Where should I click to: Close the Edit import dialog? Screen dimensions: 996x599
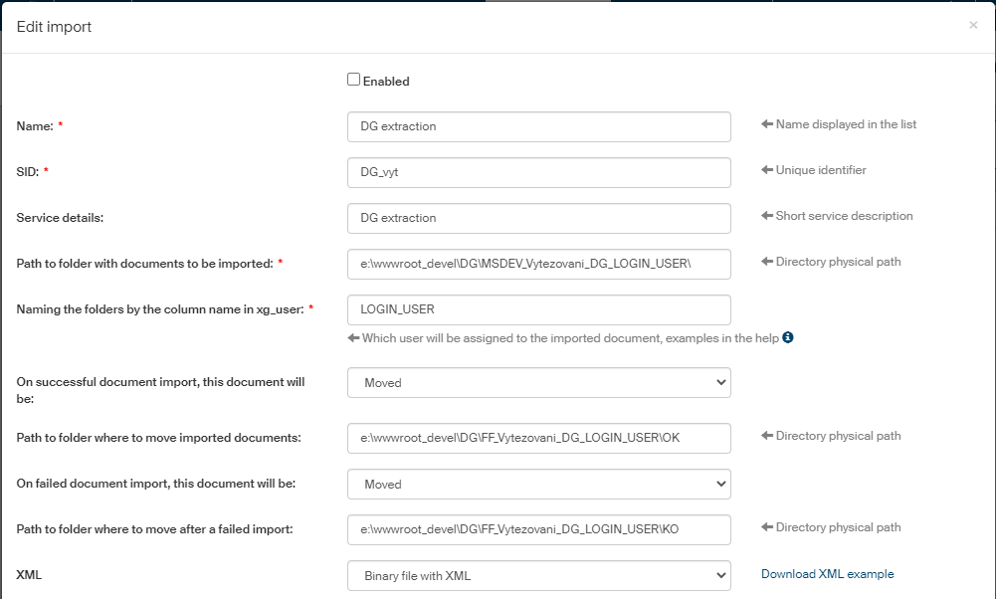click(973, 25)
